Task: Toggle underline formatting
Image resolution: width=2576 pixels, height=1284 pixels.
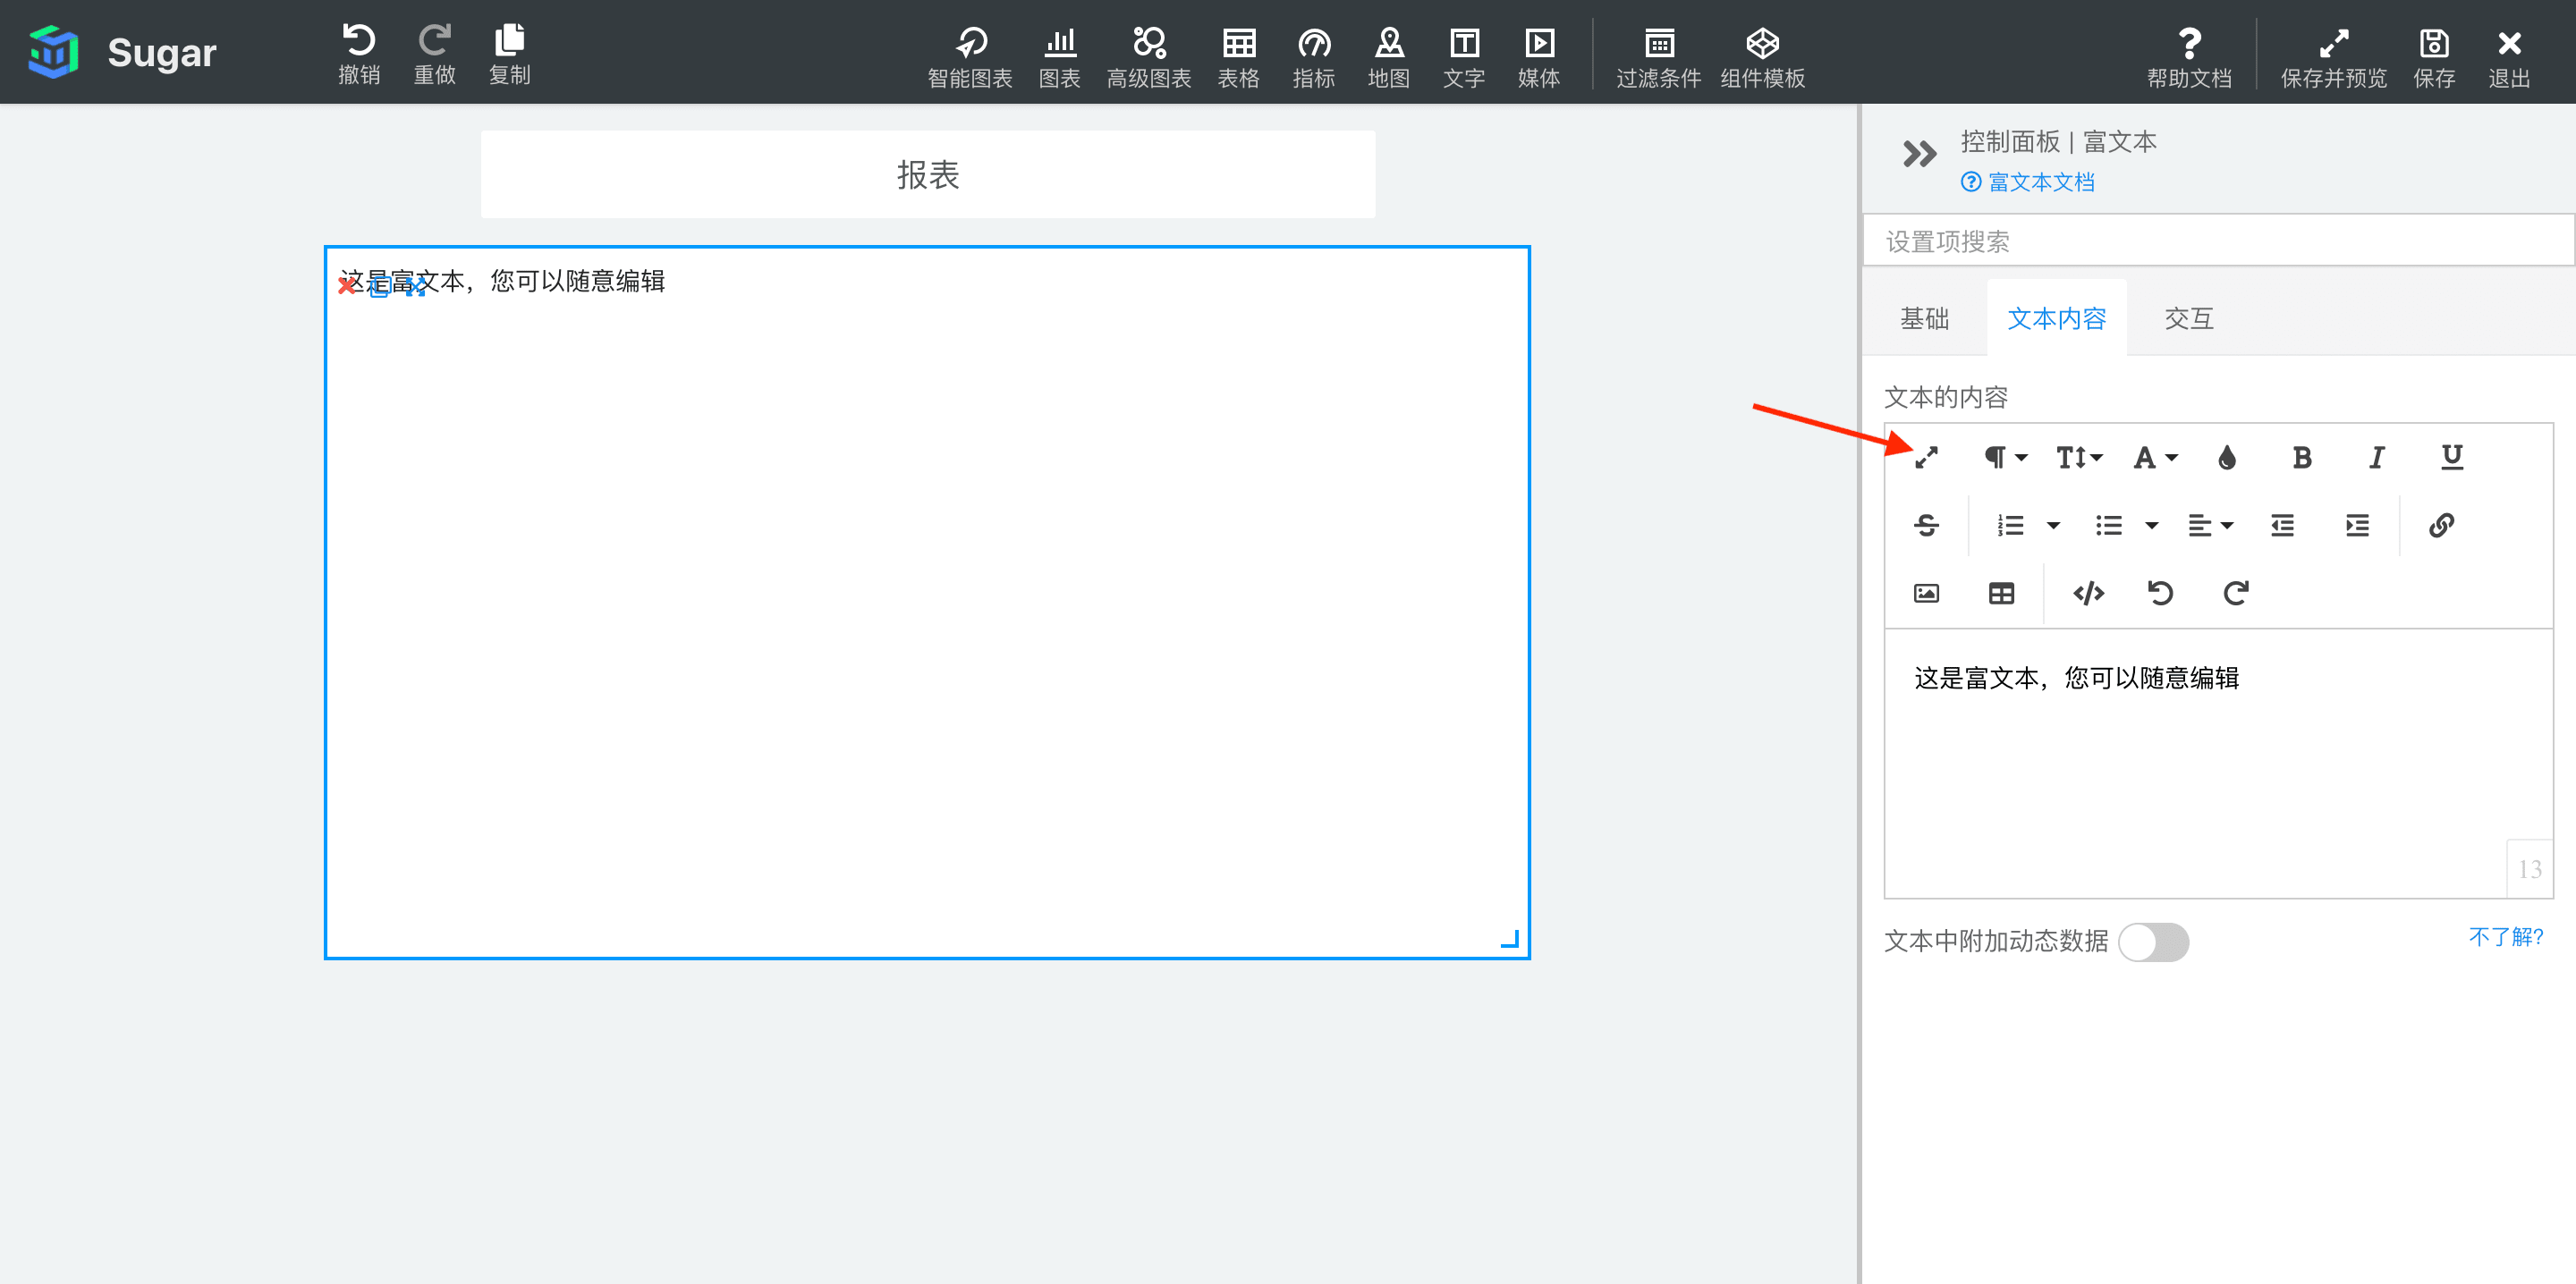Action: [2451, 457]
